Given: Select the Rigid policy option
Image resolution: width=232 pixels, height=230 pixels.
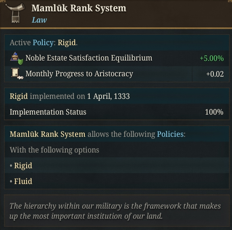Looking at the screenshot, I should 23,165.
